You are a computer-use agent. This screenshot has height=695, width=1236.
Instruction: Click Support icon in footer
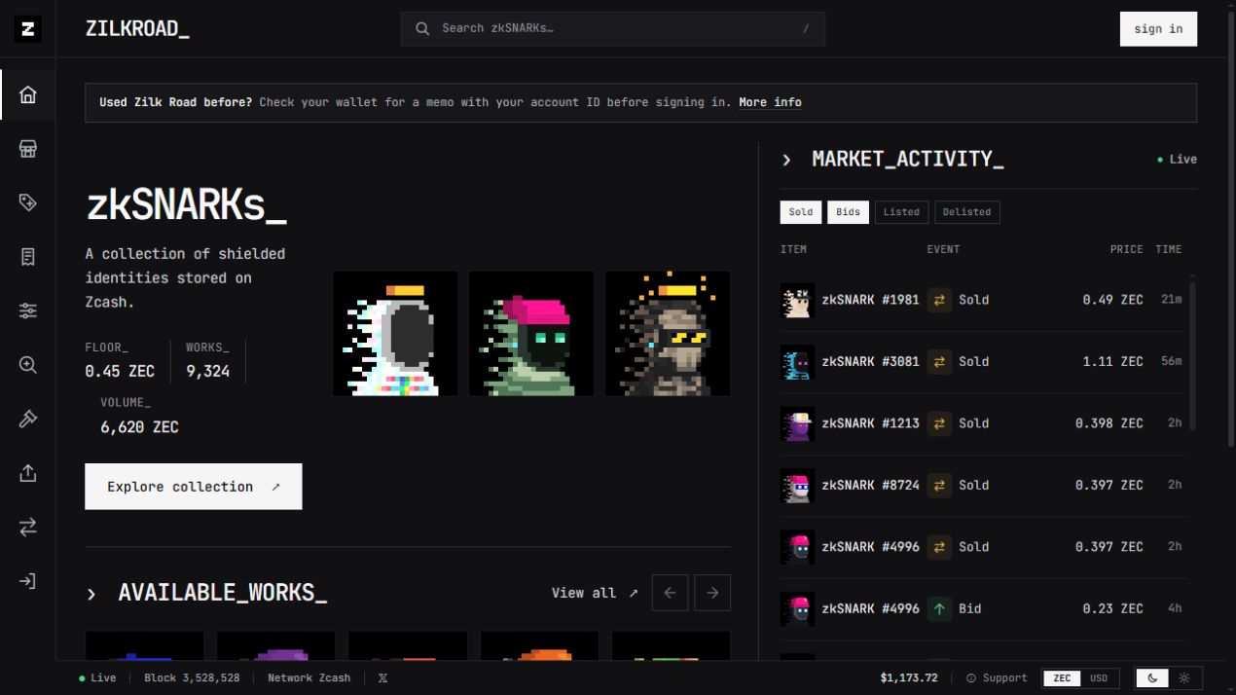point(971,678)
